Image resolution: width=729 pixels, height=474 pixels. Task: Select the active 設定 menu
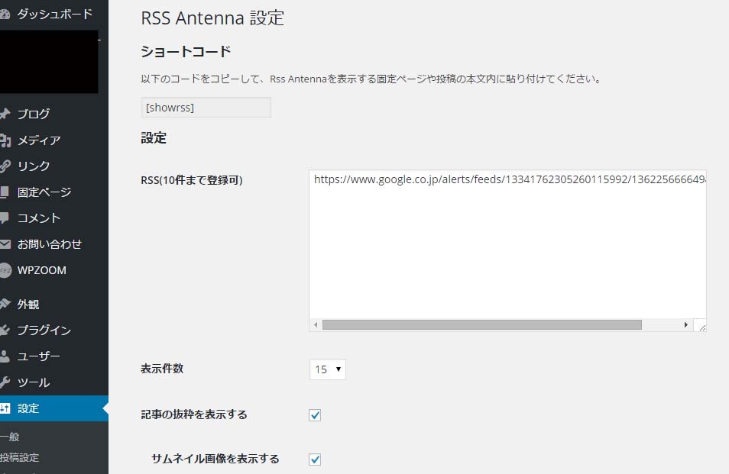point(54,408)
